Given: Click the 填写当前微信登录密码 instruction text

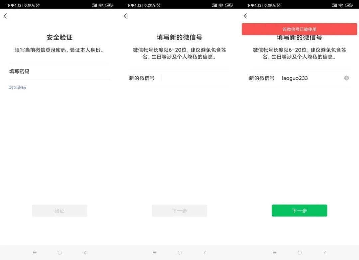Looking at the screenshot, I should [60, 50].
